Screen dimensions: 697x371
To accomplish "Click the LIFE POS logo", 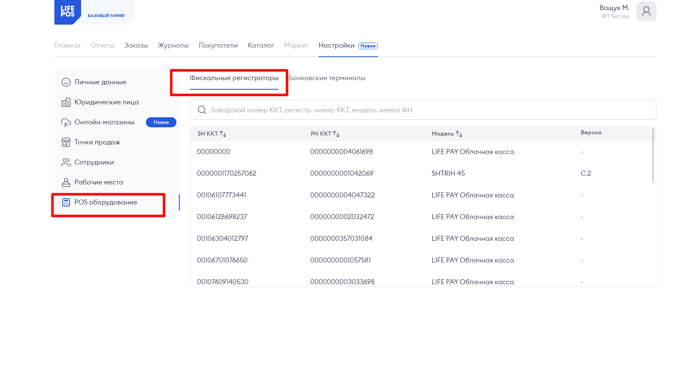I will coord(67,12).
